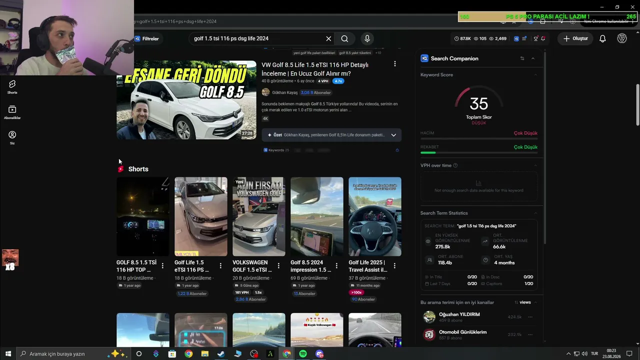Click the magnifier search button
Viewport: 640px width, 360px height.
(344, 38)
